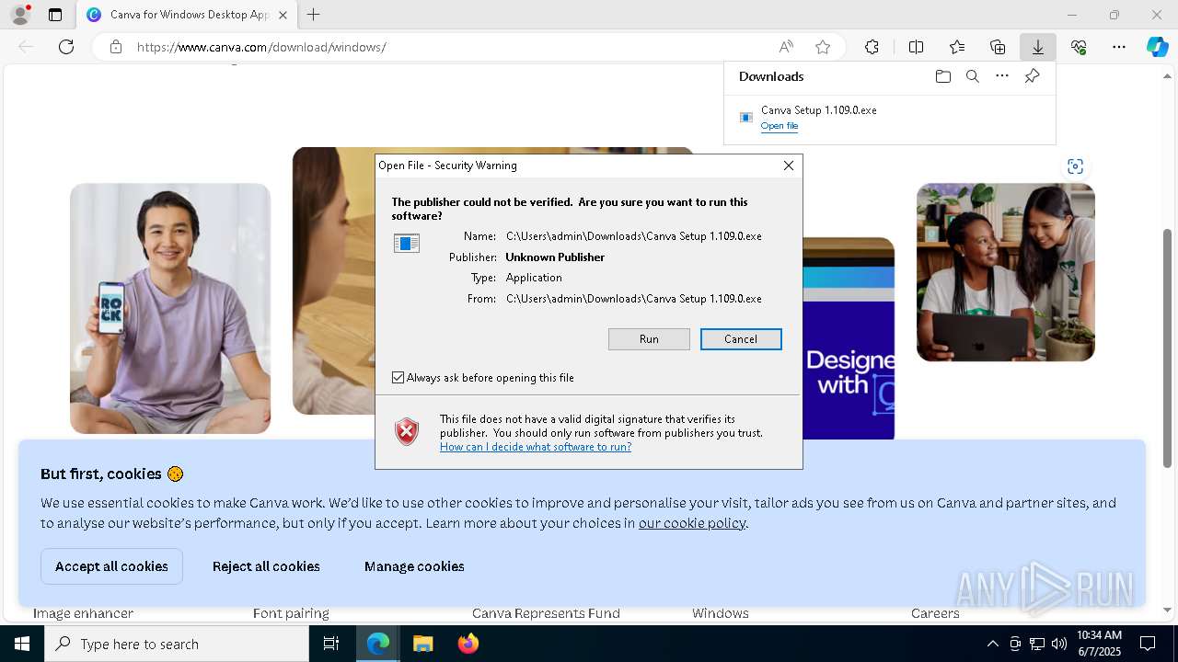Open Canva Represents Fund footer link

click(546, 613)
